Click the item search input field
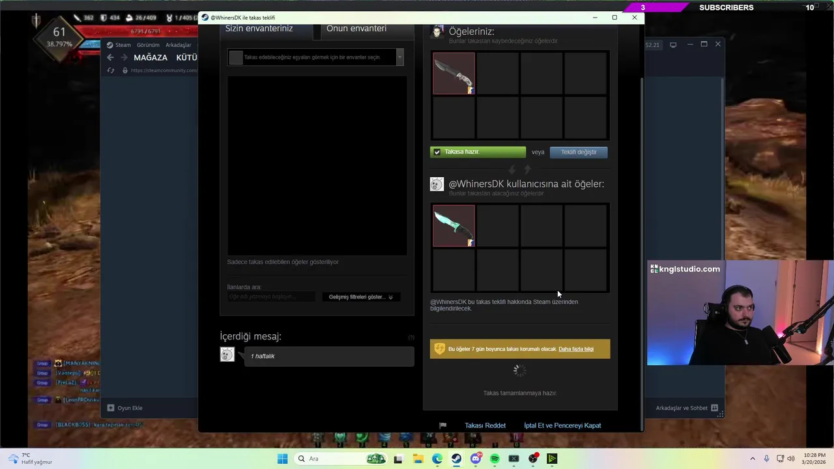Screen dimensions: 834x469 (271, 296)
